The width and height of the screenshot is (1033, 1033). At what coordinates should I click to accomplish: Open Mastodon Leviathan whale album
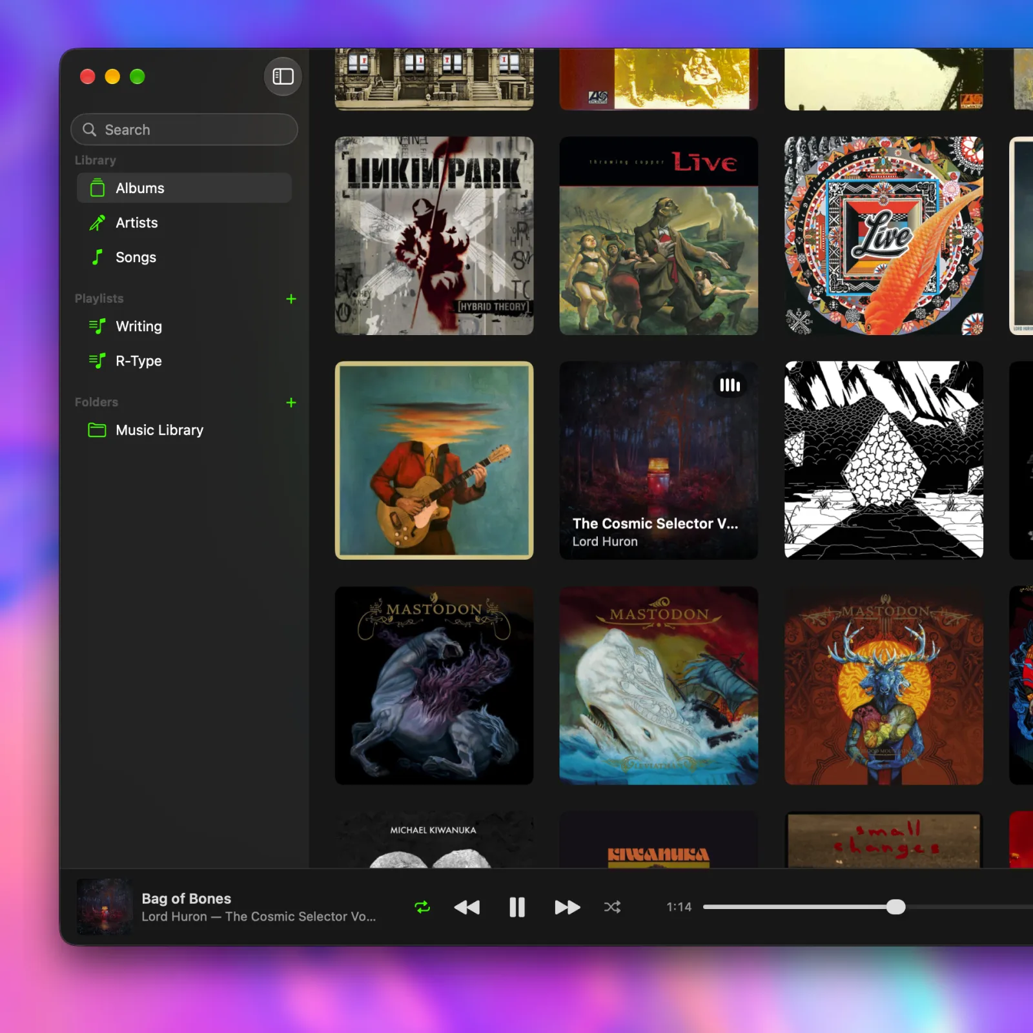[659, 686]
